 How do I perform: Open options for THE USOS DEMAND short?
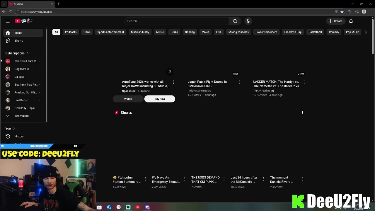coord(224,179)
